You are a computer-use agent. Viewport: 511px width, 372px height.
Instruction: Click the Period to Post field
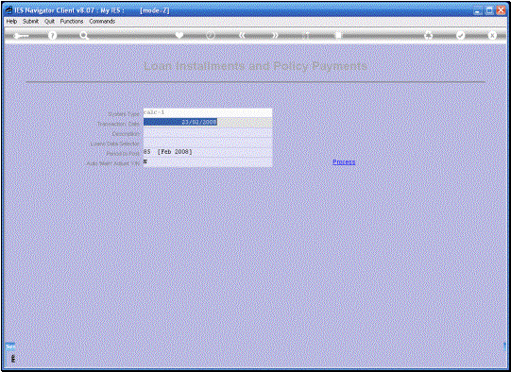(x=208, y=152)
